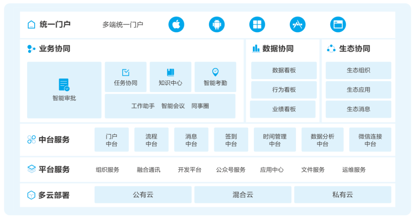Image resolution: width=414 pixels, height=219 pixels.
Task: Click the Windows logo icon
Action: click(257, 25)
